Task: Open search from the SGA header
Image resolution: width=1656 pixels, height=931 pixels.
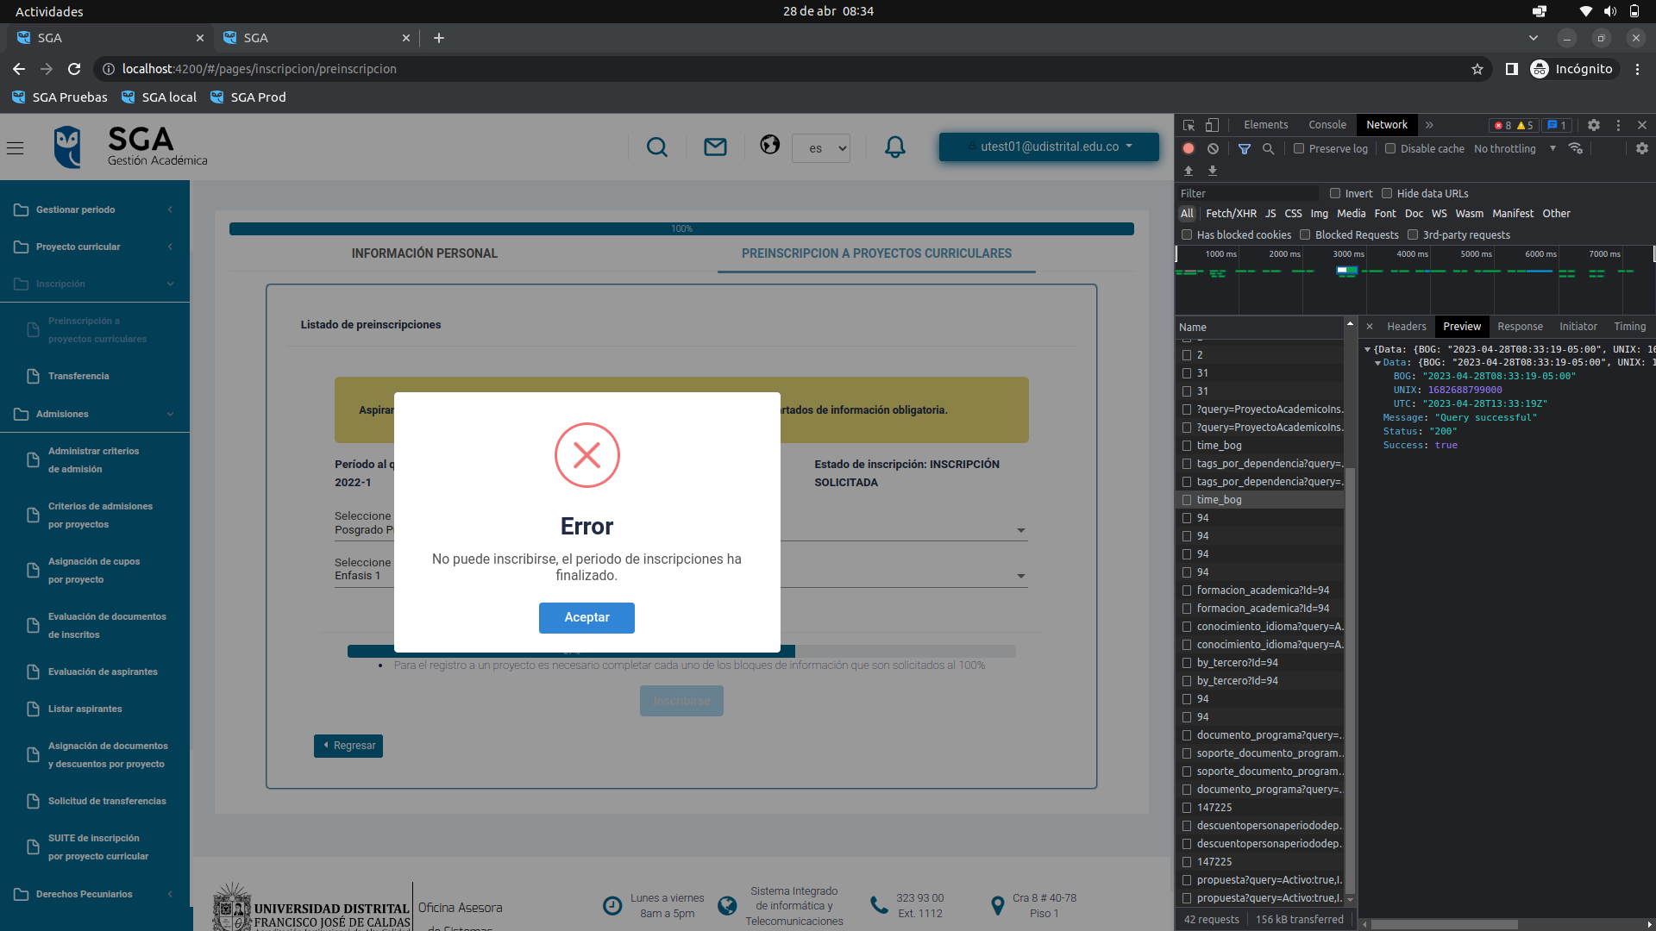Action: coord(657,147)
